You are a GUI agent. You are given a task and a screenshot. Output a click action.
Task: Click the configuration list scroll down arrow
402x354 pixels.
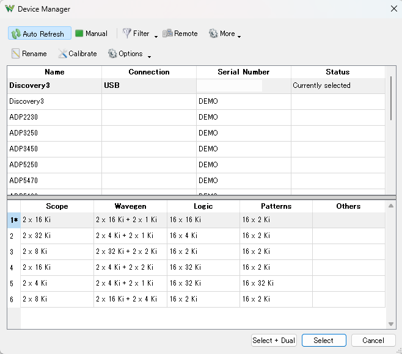point(391,324)
